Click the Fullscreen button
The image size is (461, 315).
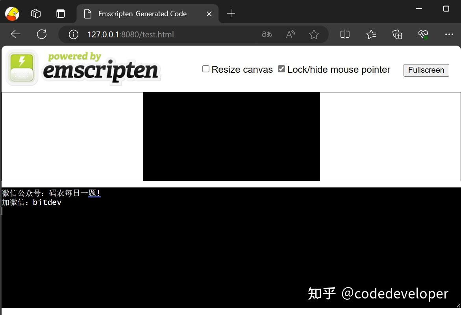(x=426, y=70)
